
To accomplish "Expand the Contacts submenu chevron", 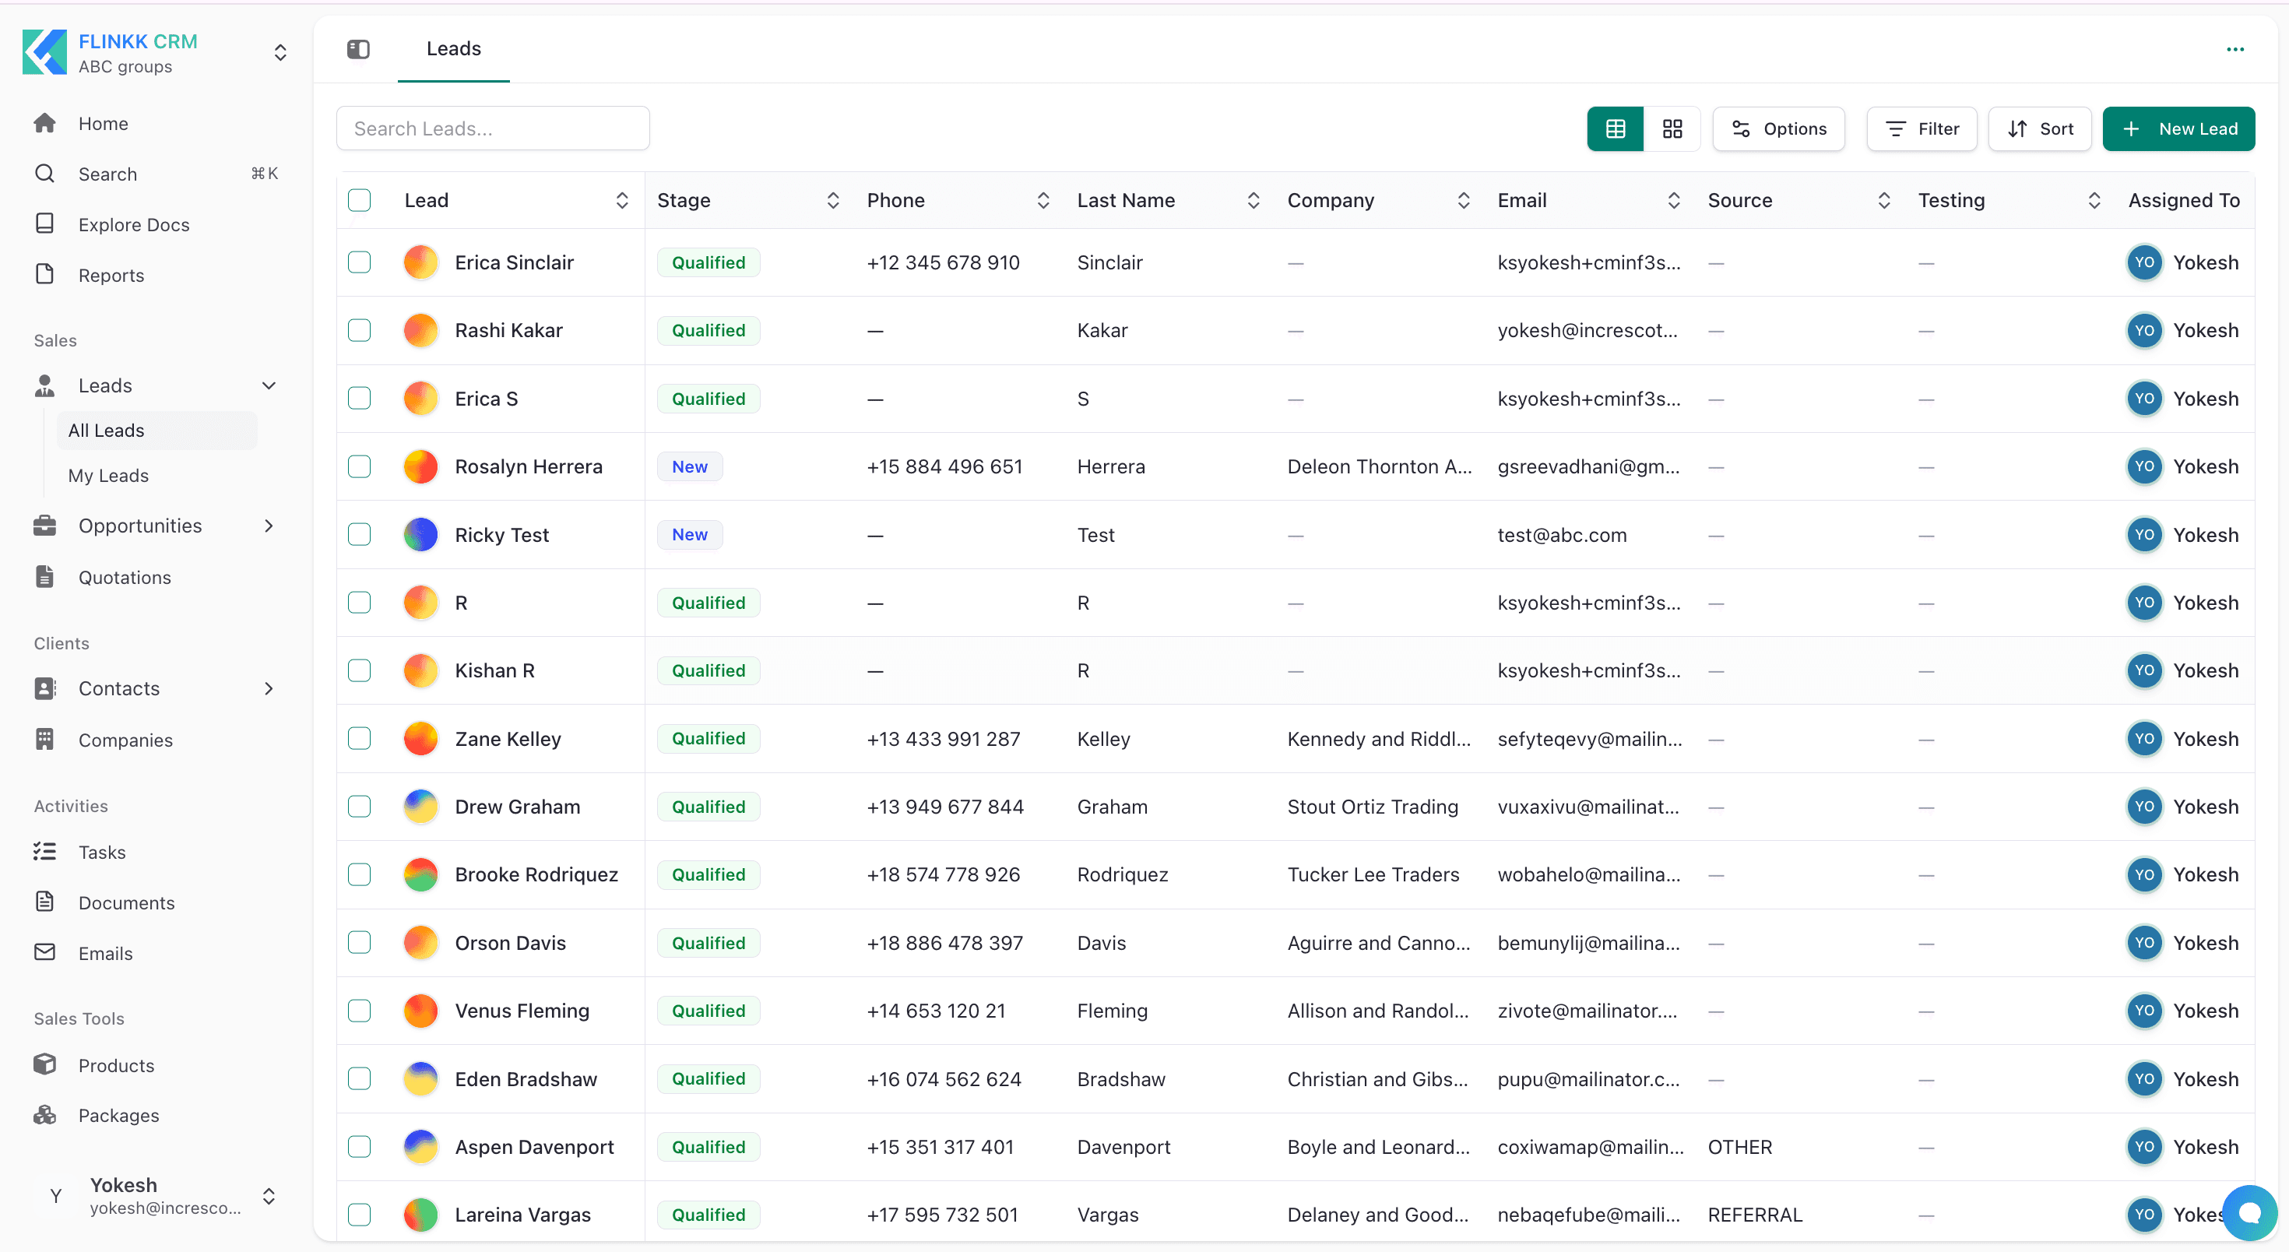I will coord(269,688).
